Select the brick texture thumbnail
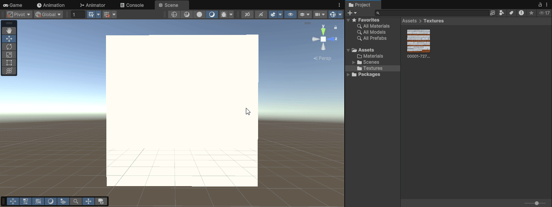Image resolution: width=552 pixels, height=207 pixels. 418,41
